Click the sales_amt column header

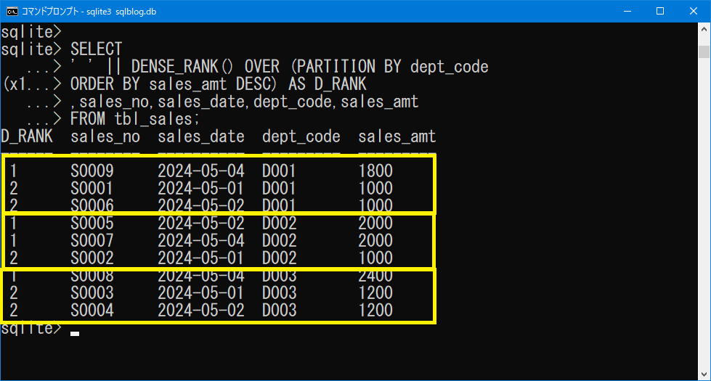(x=397, y=136)
